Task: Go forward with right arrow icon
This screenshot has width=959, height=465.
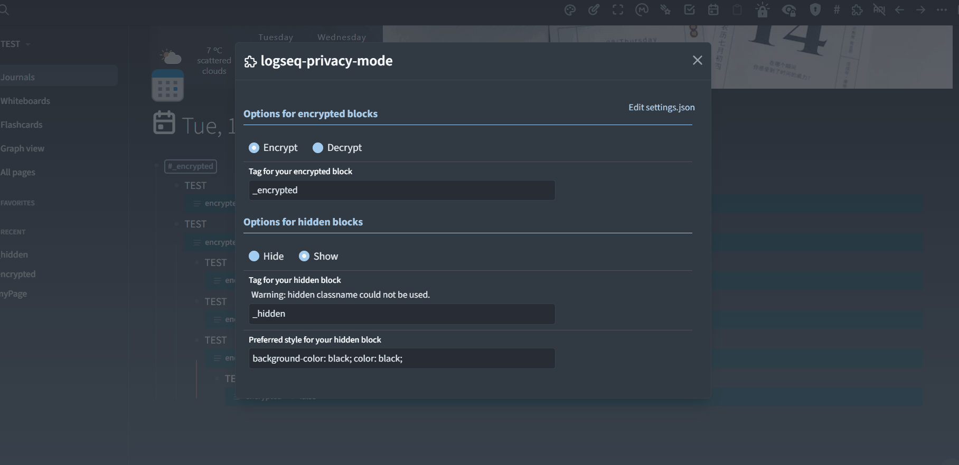Action: click(921, 10)
